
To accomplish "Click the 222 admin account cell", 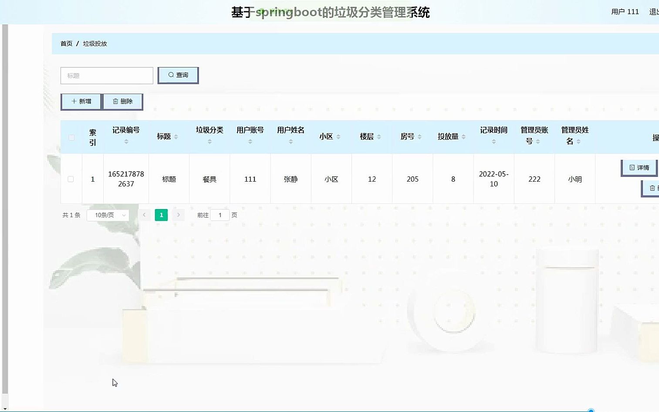I will (x=534, y=179).
